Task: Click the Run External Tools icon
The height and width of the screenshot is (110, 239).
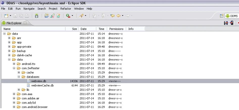Action: click(68, 16)
